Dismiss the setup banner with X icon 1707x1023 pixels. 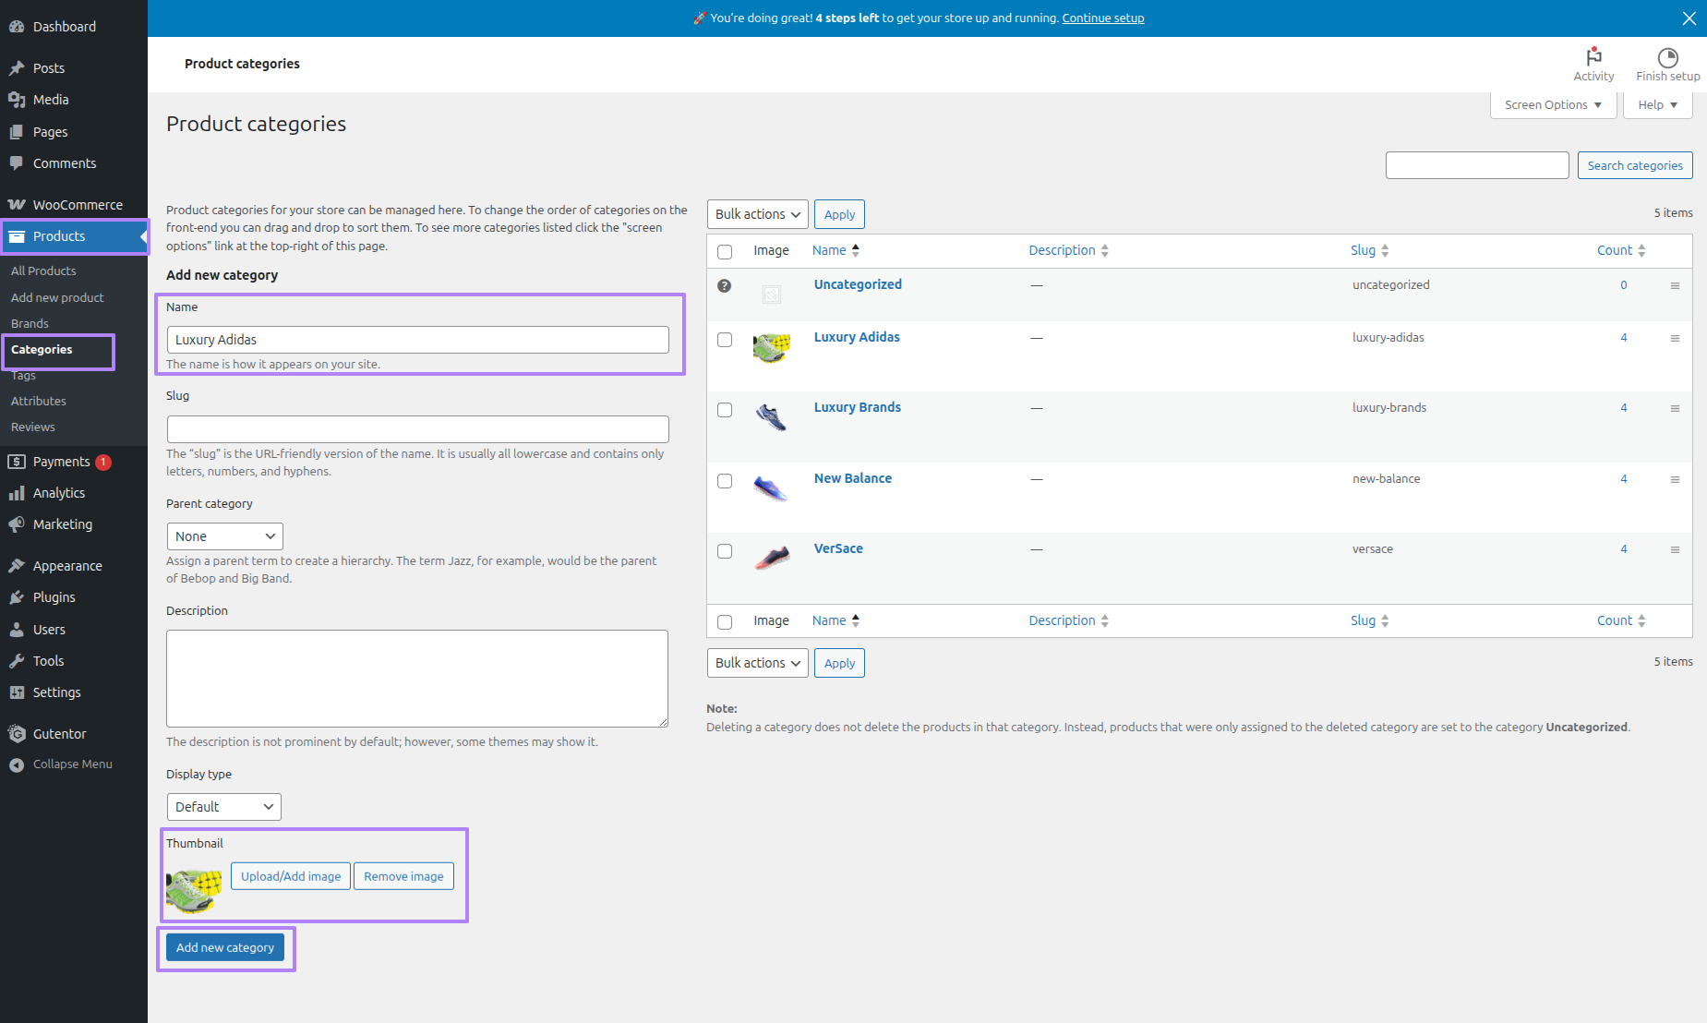click(1689, 18)
